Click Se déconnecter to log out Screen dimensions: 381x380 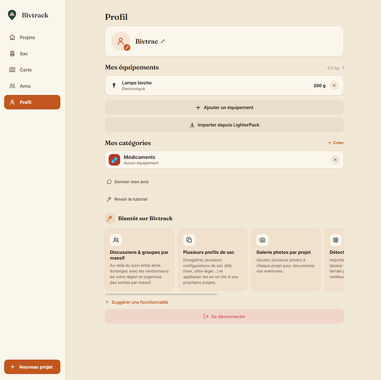click(224, 316)
